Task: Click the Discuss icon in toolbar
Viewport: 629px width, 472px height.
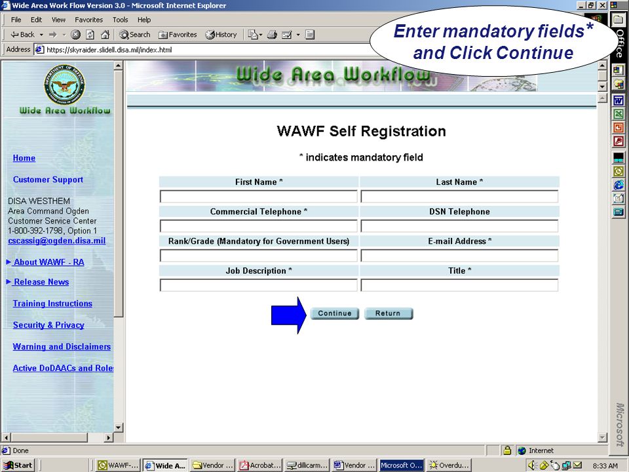Action: coord(310,35)
